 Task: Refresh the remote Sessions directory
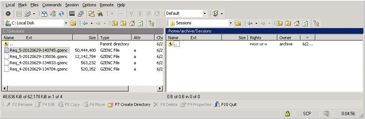[306, 23]
